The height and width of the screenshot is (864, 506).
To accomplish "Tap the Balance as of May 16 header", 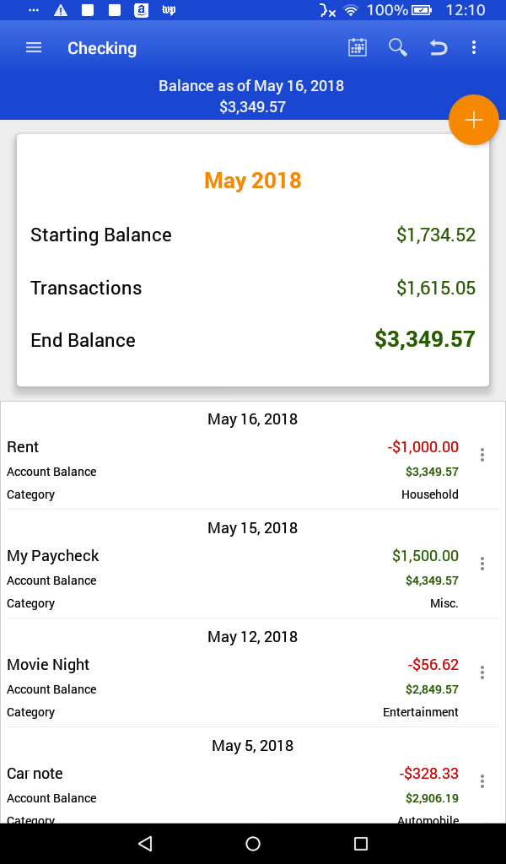I will pos(251,86).
